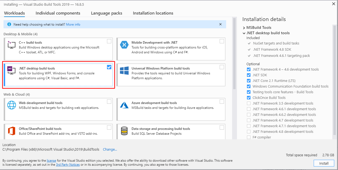
Task: Switch to the Workloads tab
Action: (x=14, y=13)
